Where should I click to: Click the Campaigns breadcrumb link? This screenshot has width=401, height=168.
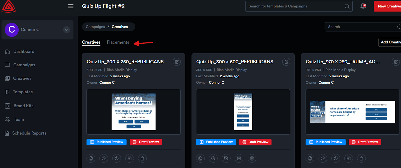point(95,27)
